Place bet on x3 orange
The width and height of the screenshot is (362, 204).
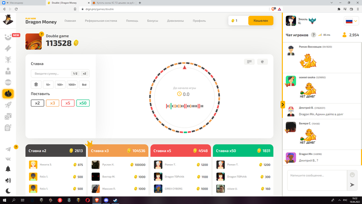click(x=52, y=103)
